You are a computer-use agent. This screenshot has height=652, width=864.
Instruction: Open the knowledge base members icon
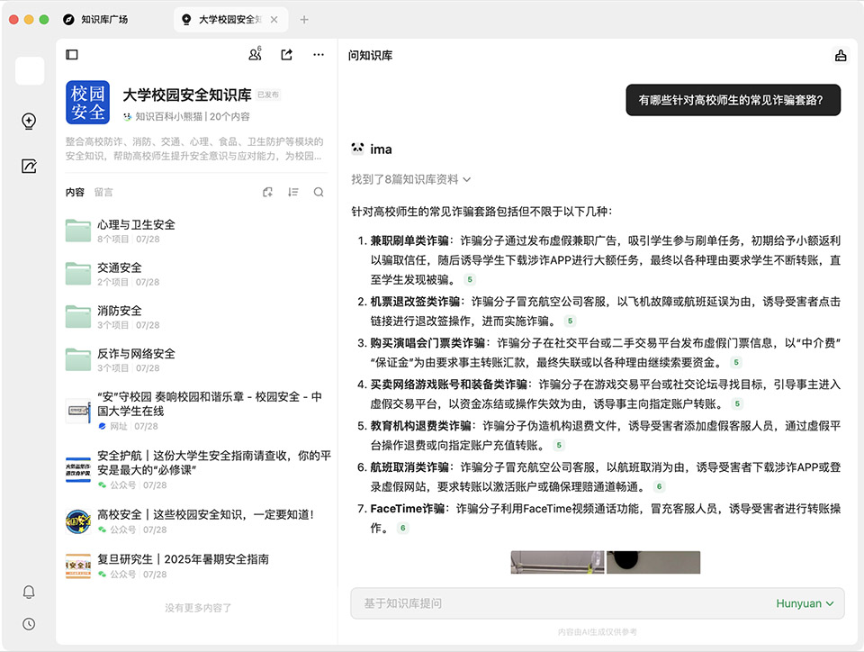255,55
